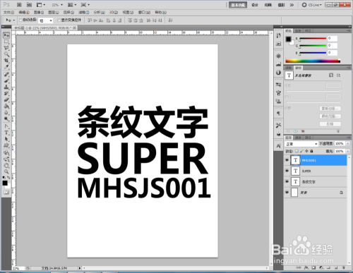Select the Horizontal Type tool

pyautogui.click(x=6, y=133)
